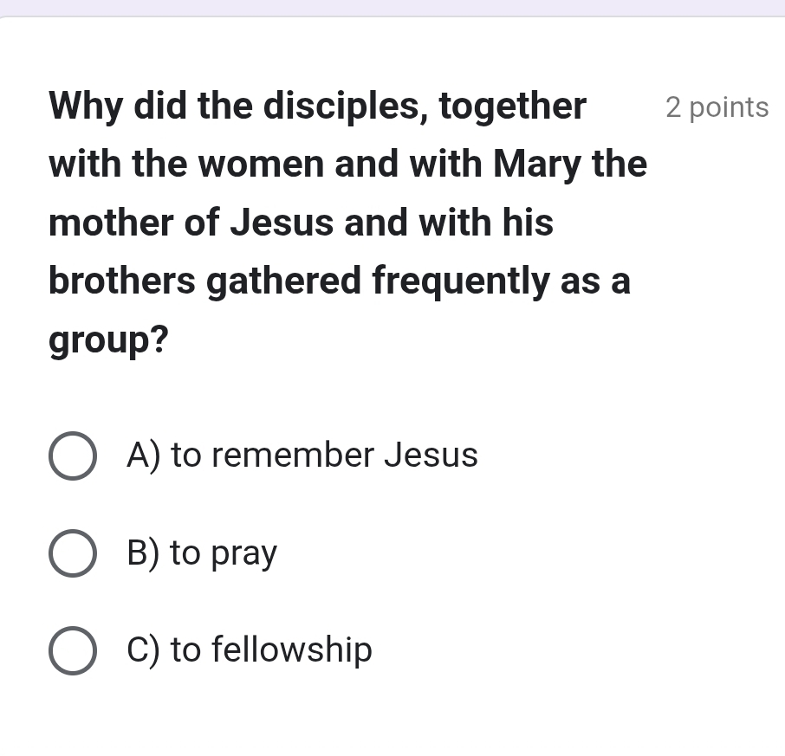Image resolution: width=785 pixels, height=756 pixels.
Task: Click the empty space beside option B
Action: pos(520,552)
